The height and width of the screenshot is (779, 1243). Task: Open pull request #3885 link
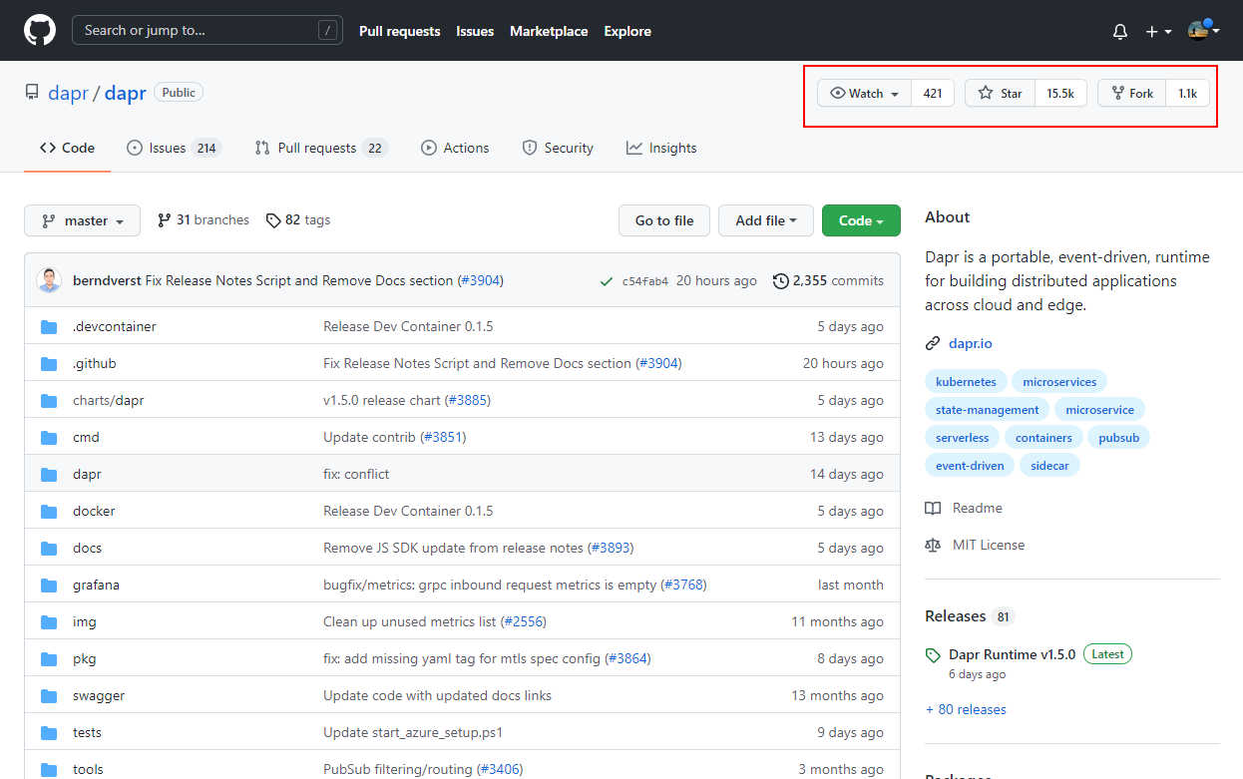468,400
